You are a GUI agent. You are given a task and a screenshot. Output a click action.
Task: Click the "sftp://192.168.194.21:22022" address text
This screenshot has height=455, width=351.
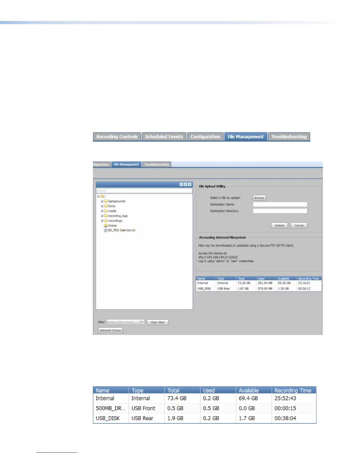coord(218,257)
